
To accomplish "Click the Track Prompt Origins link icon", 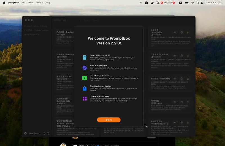I will tap(85, 68).
